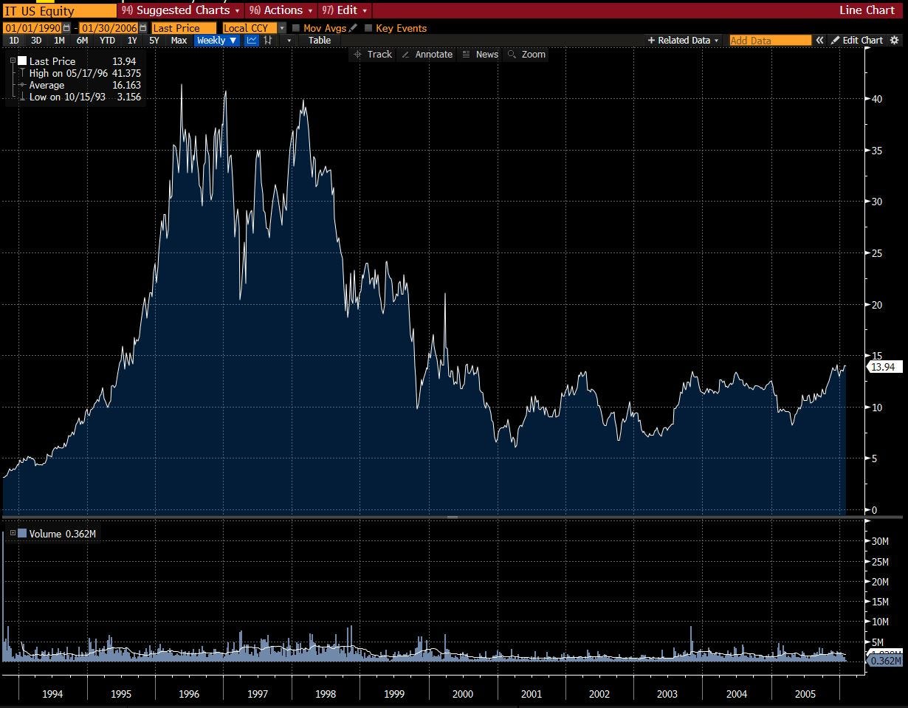This screenshot has width=908, height=708.
Task: Click the Edit Chart button
Action: (x=856, y=41)
